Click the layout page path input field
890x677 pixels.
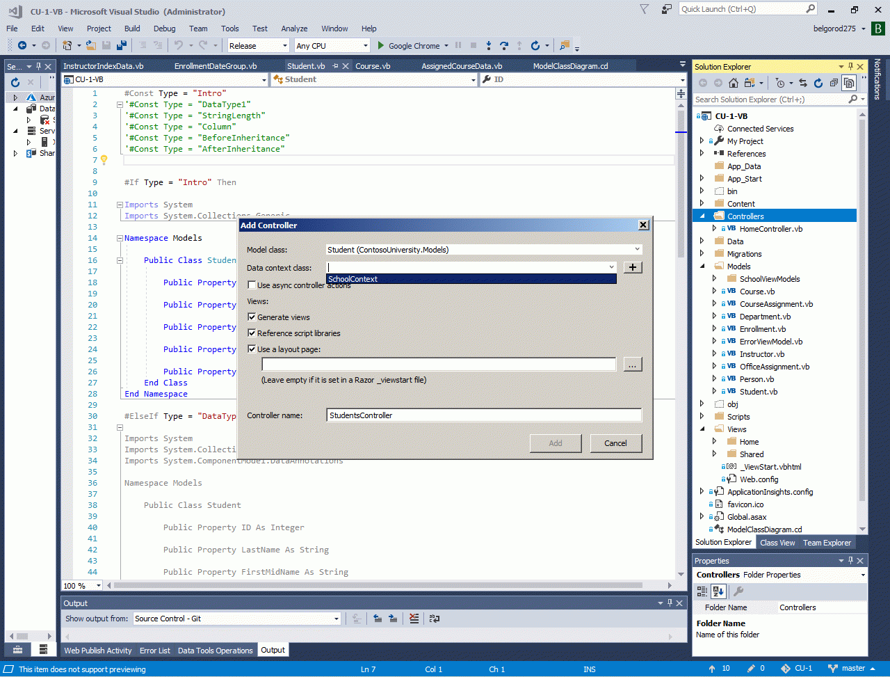coord(439,365)
